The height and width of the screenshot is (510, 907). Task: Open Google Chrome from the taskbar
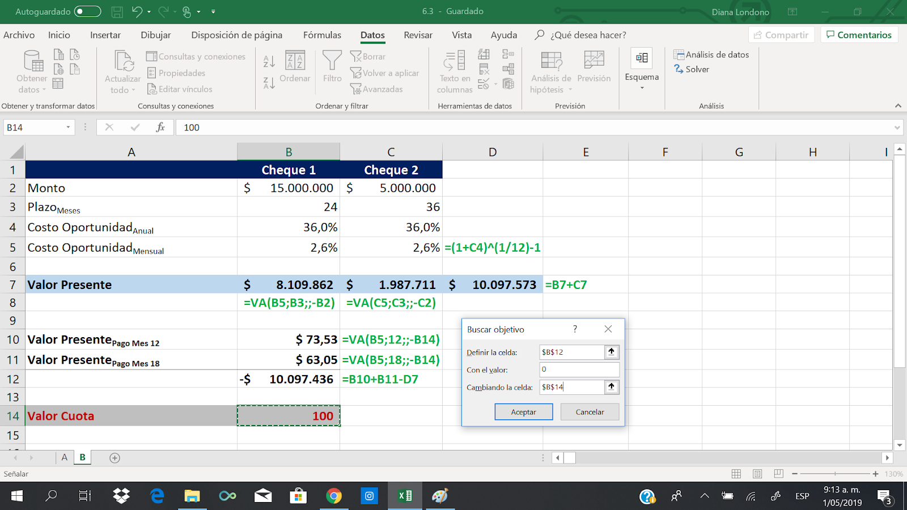coord(334,496)
